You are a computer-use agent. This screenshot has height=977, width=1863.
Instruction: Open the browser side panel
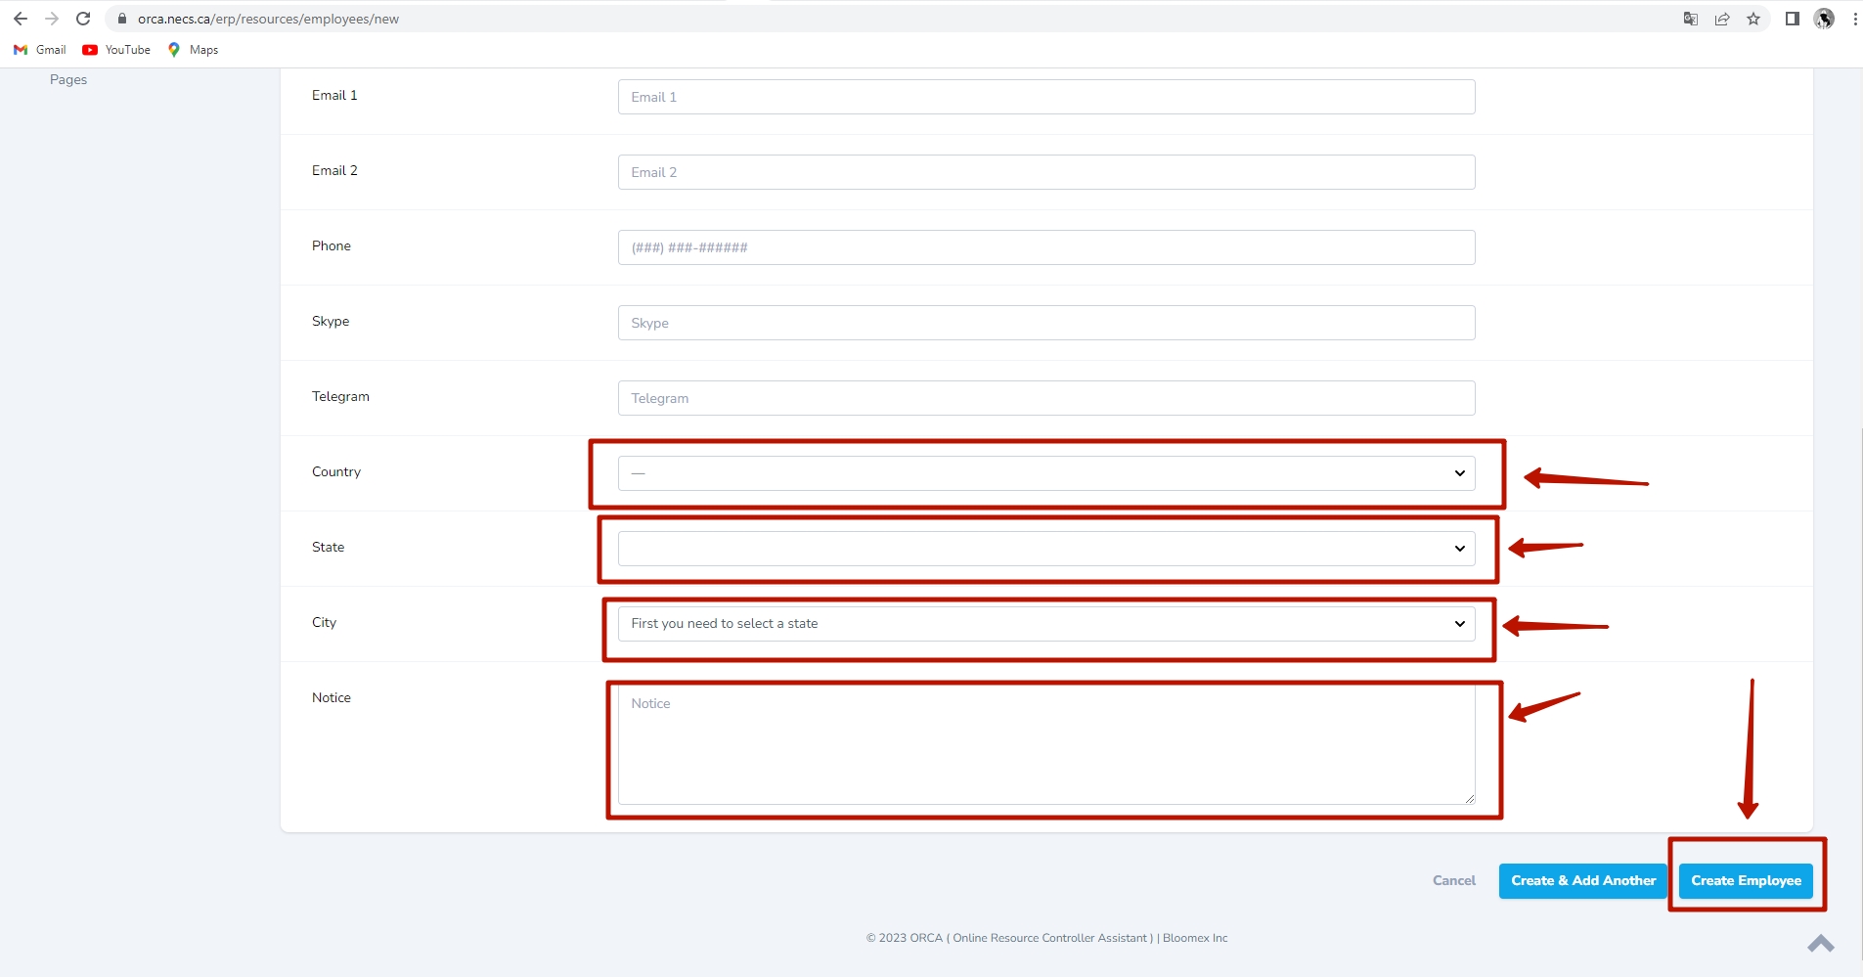coord(1793,19)
